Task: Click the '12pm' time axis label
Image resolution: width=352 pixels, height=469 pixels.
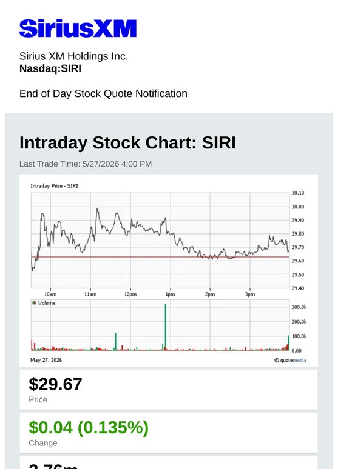Action: pos(130,294)
